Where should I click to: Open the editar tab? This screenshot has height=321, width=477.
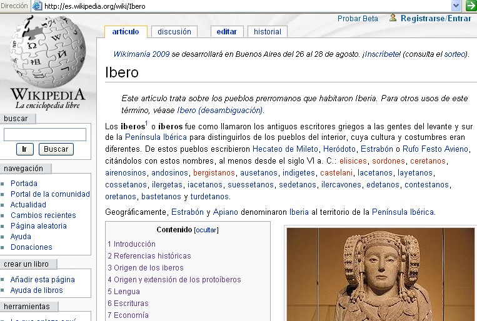pos(227,32)
